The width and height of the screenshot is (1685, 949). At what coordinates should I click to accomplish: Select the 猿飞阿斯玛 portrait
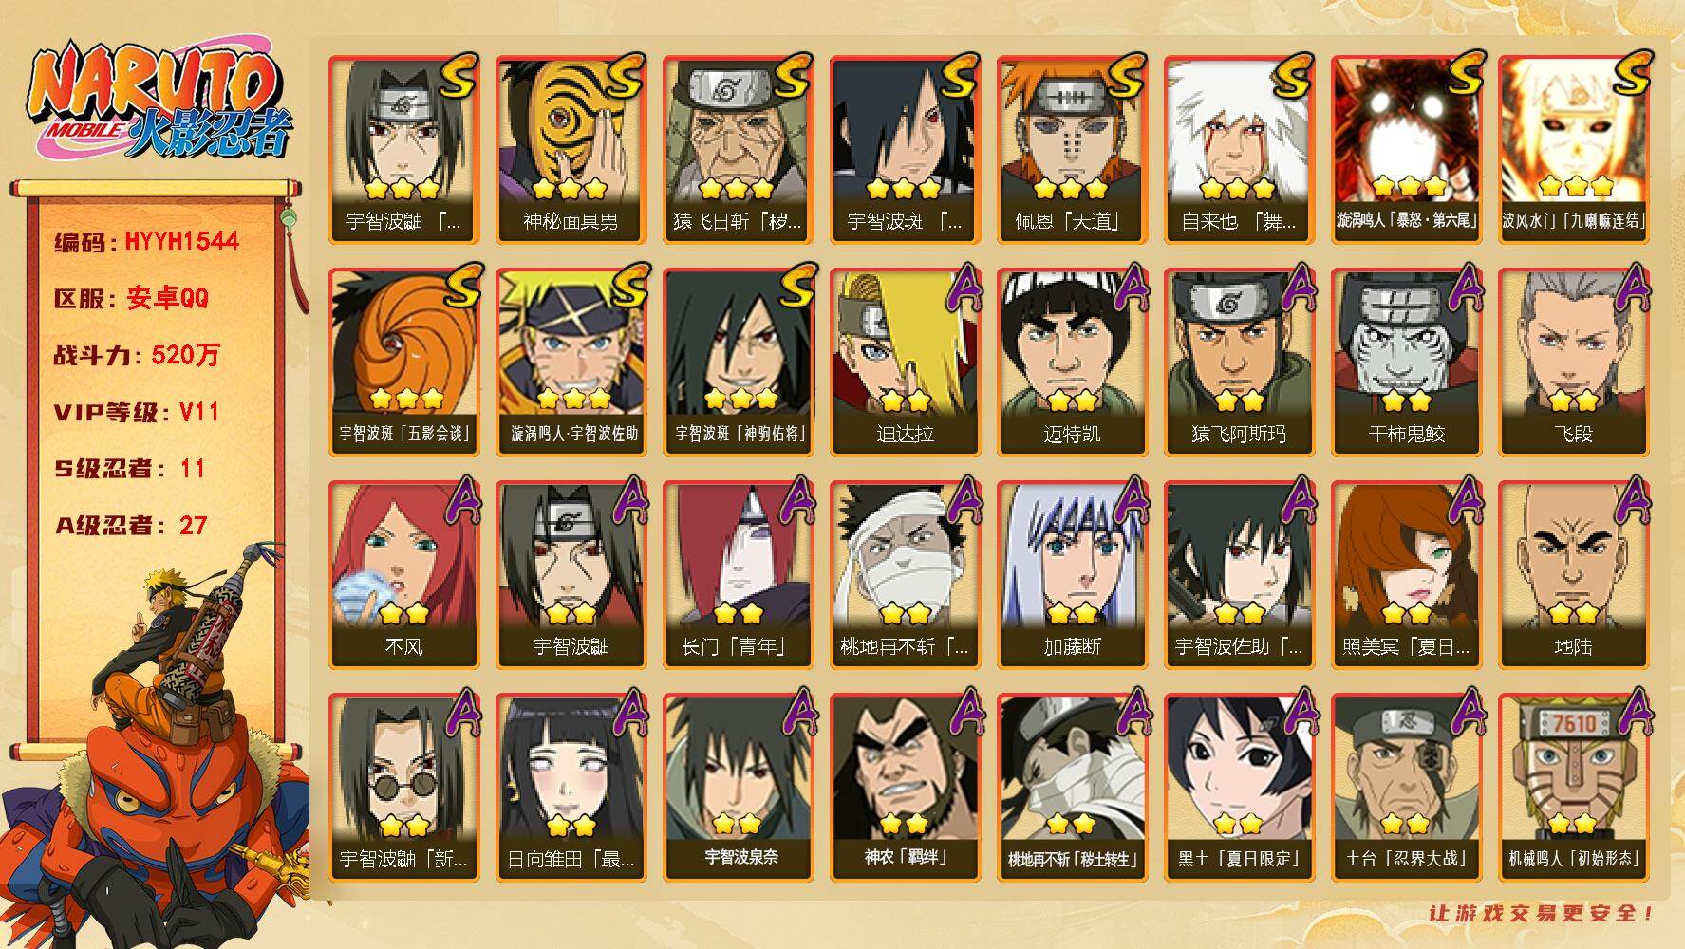(x=1239, y=362)
